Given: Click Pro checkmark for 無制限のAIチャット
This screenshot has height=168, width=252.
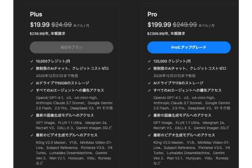Looking at the screenshot, I should click(149, 68).
